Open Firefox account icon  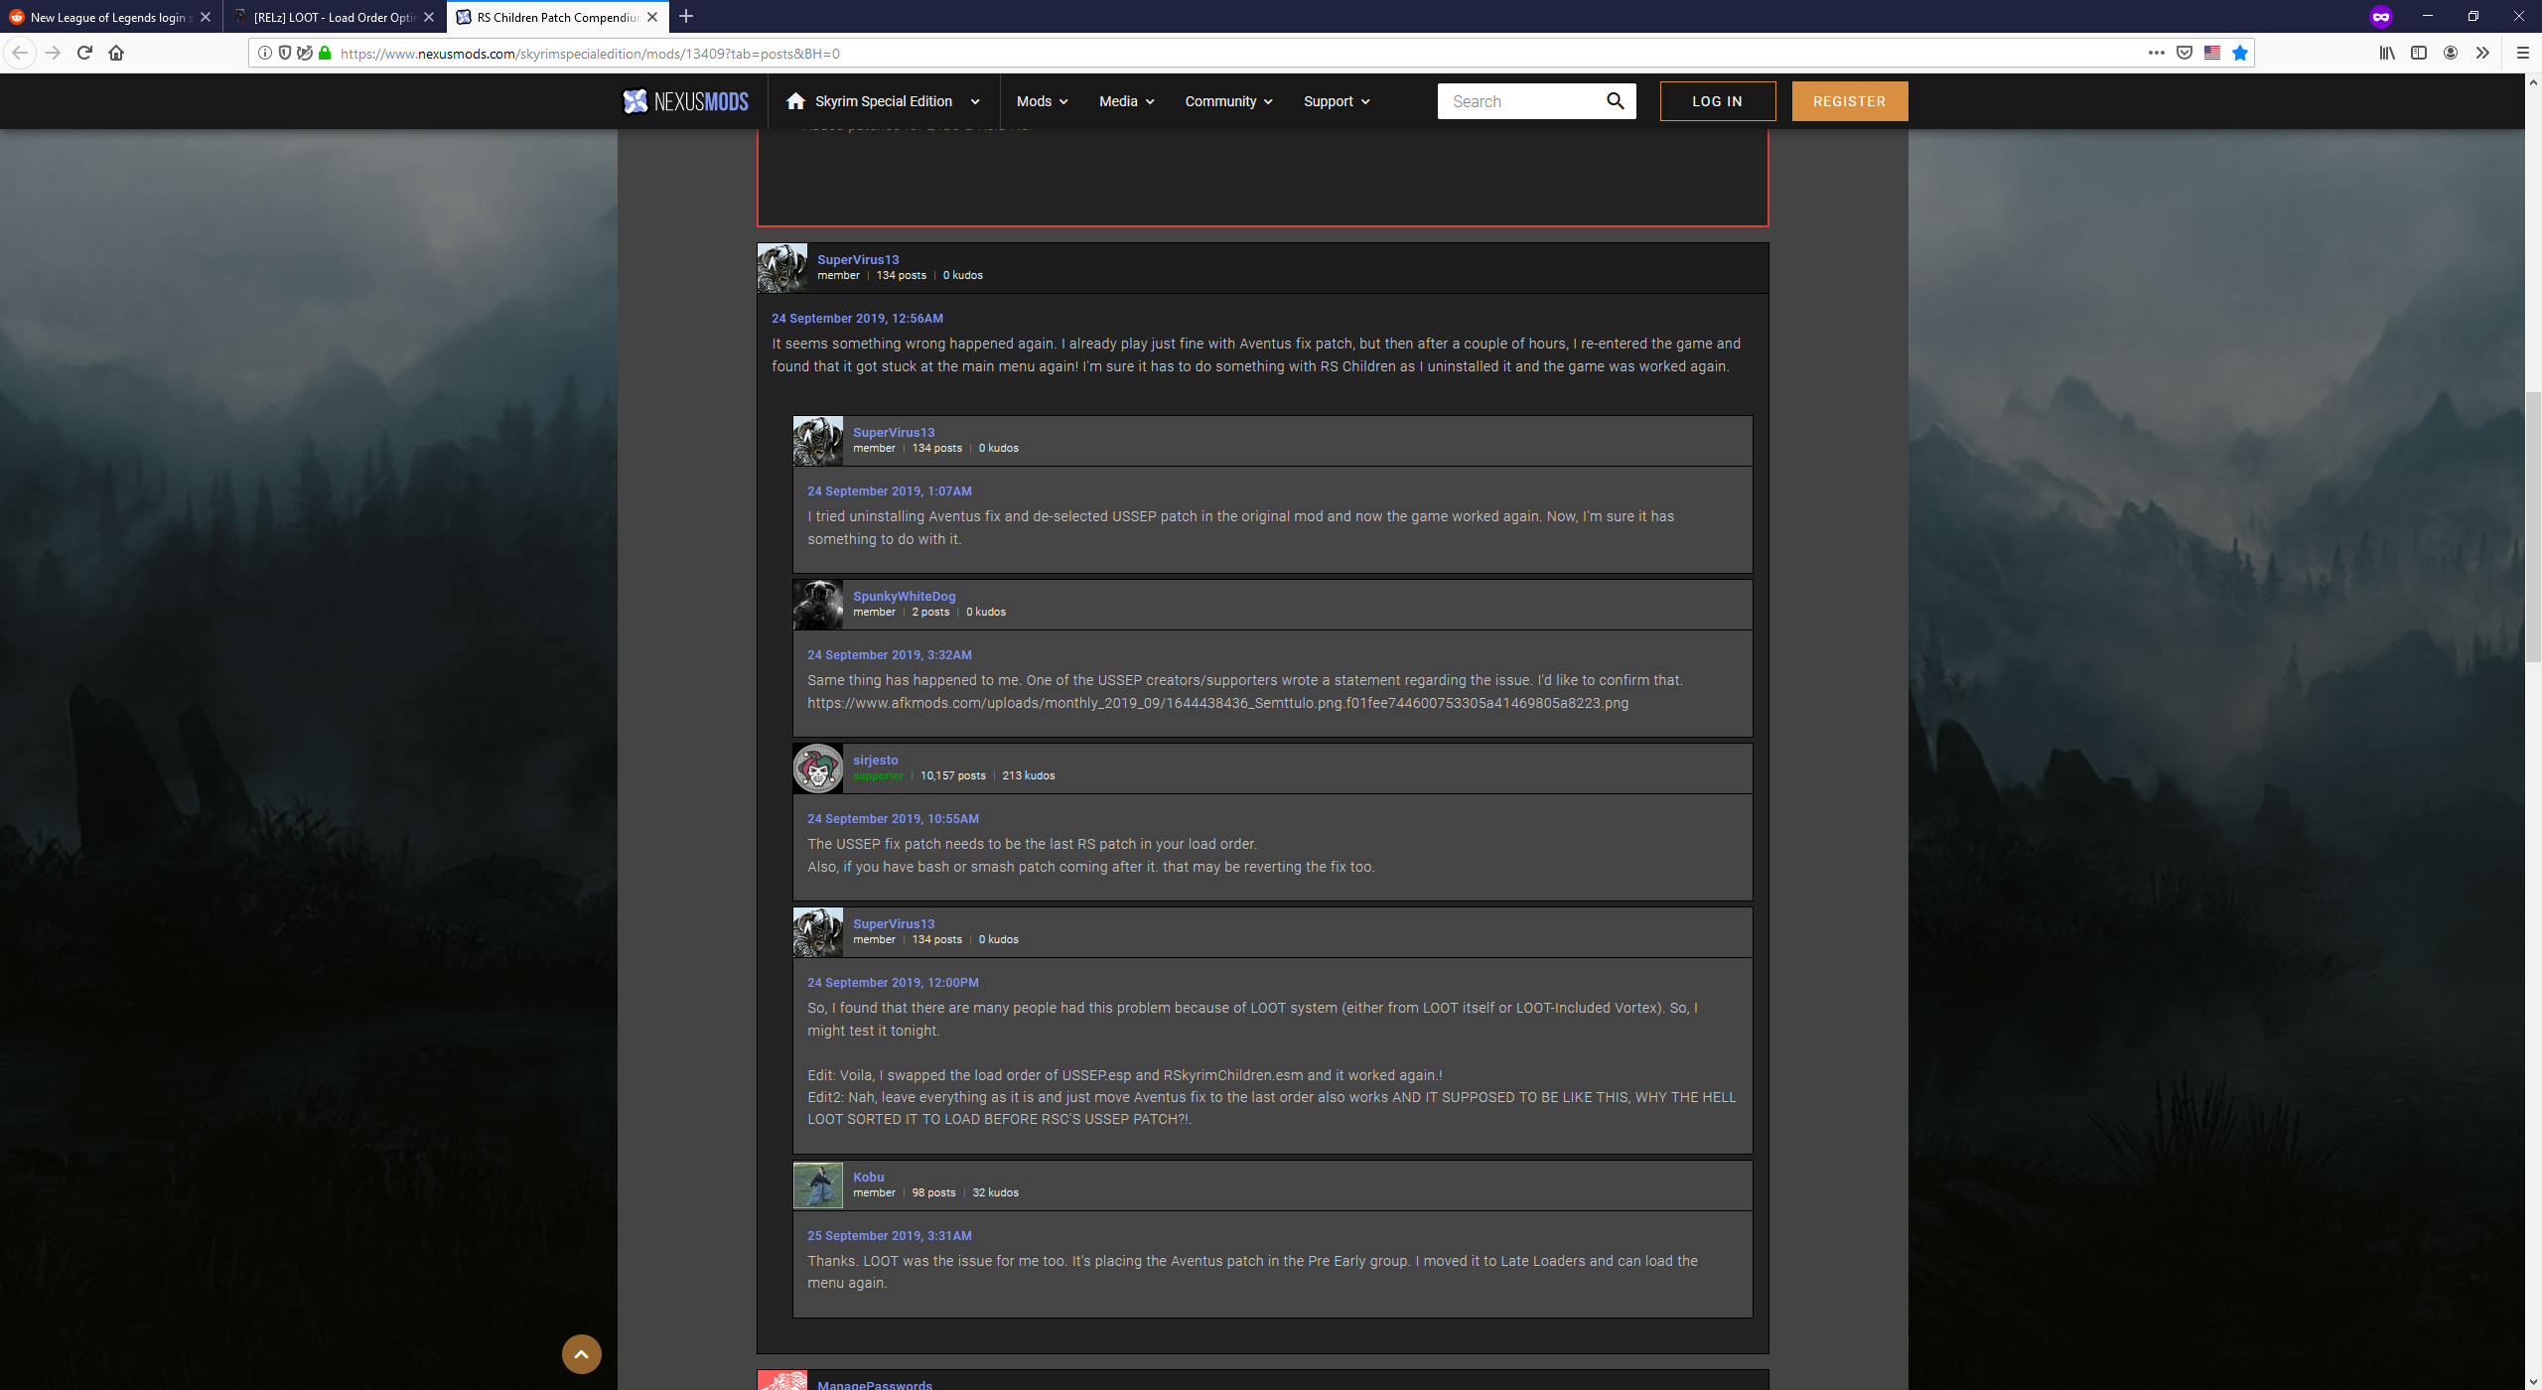2451,53
